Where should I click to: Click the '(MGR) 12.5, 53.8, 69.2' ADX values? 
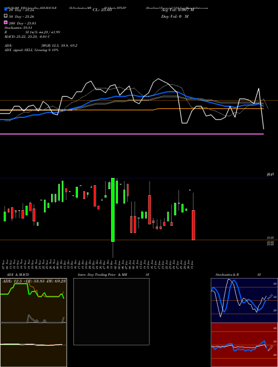(59, 46)
